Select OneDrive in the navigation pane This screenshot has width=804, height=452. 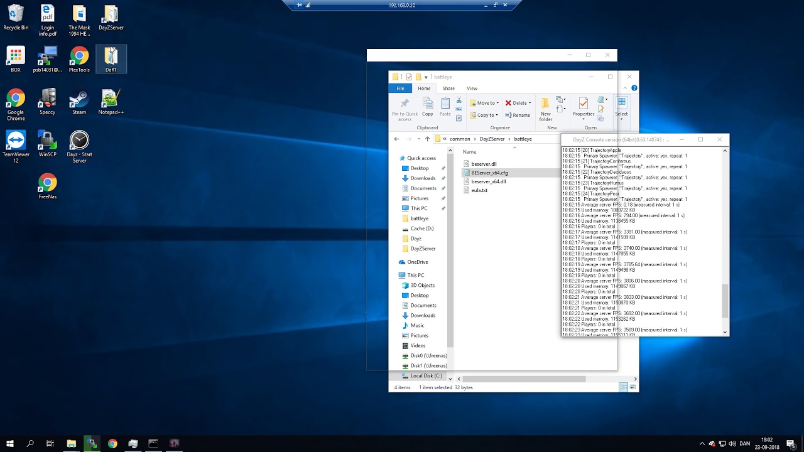417,262
